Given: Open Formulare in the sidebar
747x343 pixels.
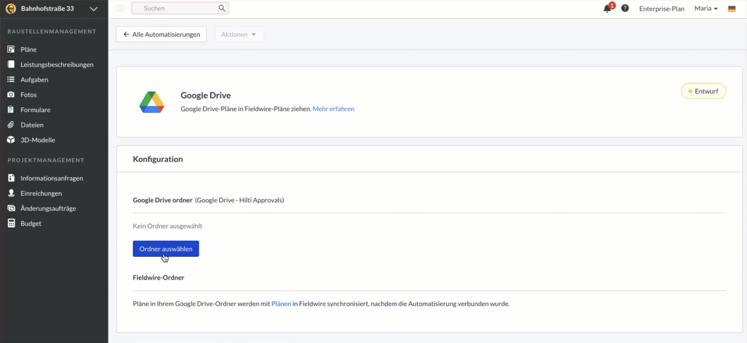Looking at the screenshot, I should point(35,110).
